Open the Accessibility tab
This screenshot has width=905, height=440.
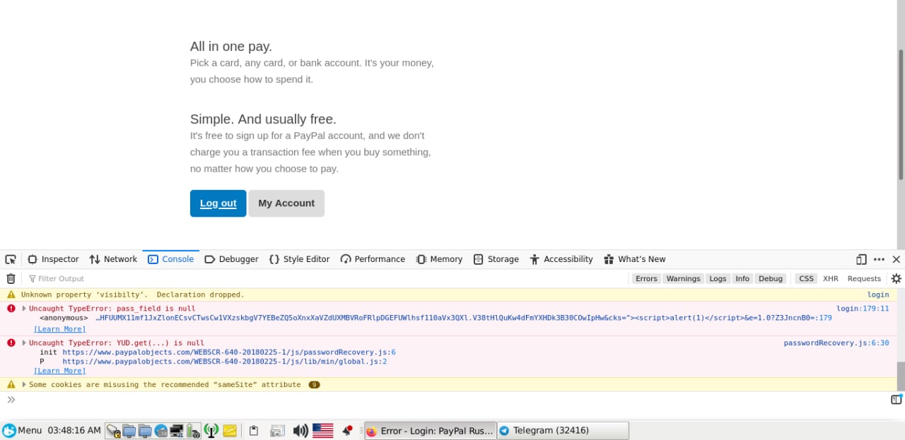(x=561, y=259)
